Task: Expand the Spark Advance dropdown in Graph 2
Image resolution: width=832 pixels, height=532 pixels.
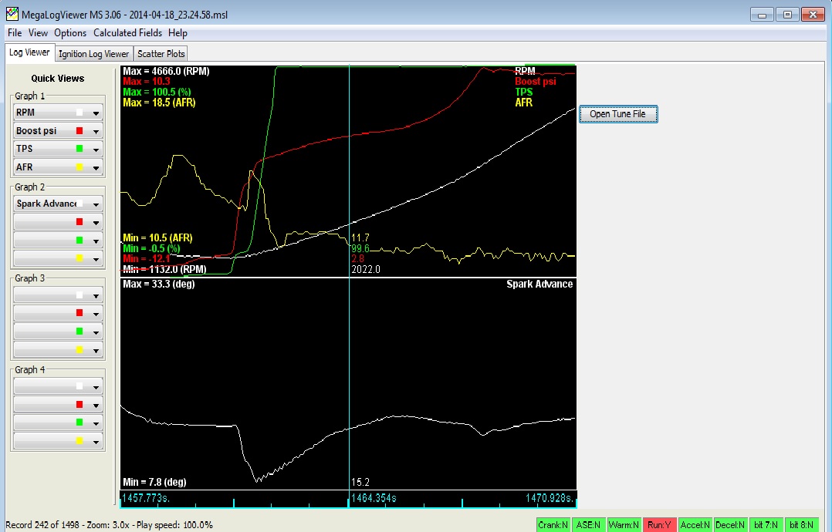Action: 58,204
